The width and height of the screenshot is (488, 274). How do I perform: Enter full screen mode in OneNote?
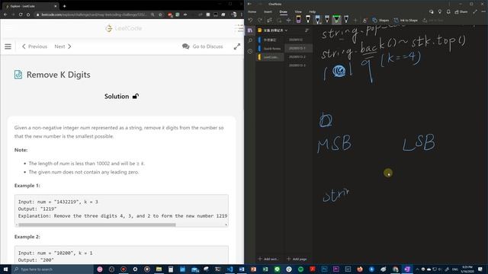point(475,12)
